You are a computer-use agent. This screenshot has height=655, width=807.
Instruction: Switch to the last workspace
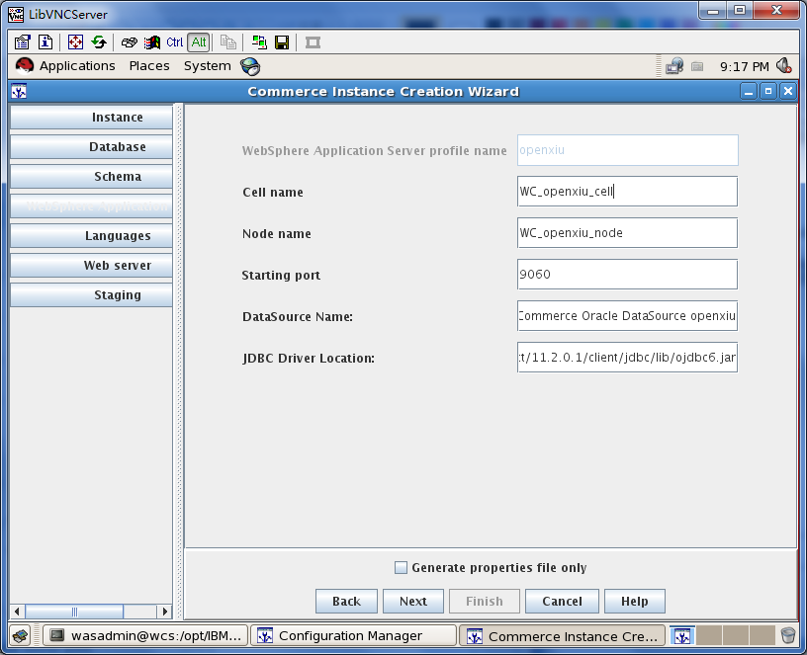click(x=762, y=636)
